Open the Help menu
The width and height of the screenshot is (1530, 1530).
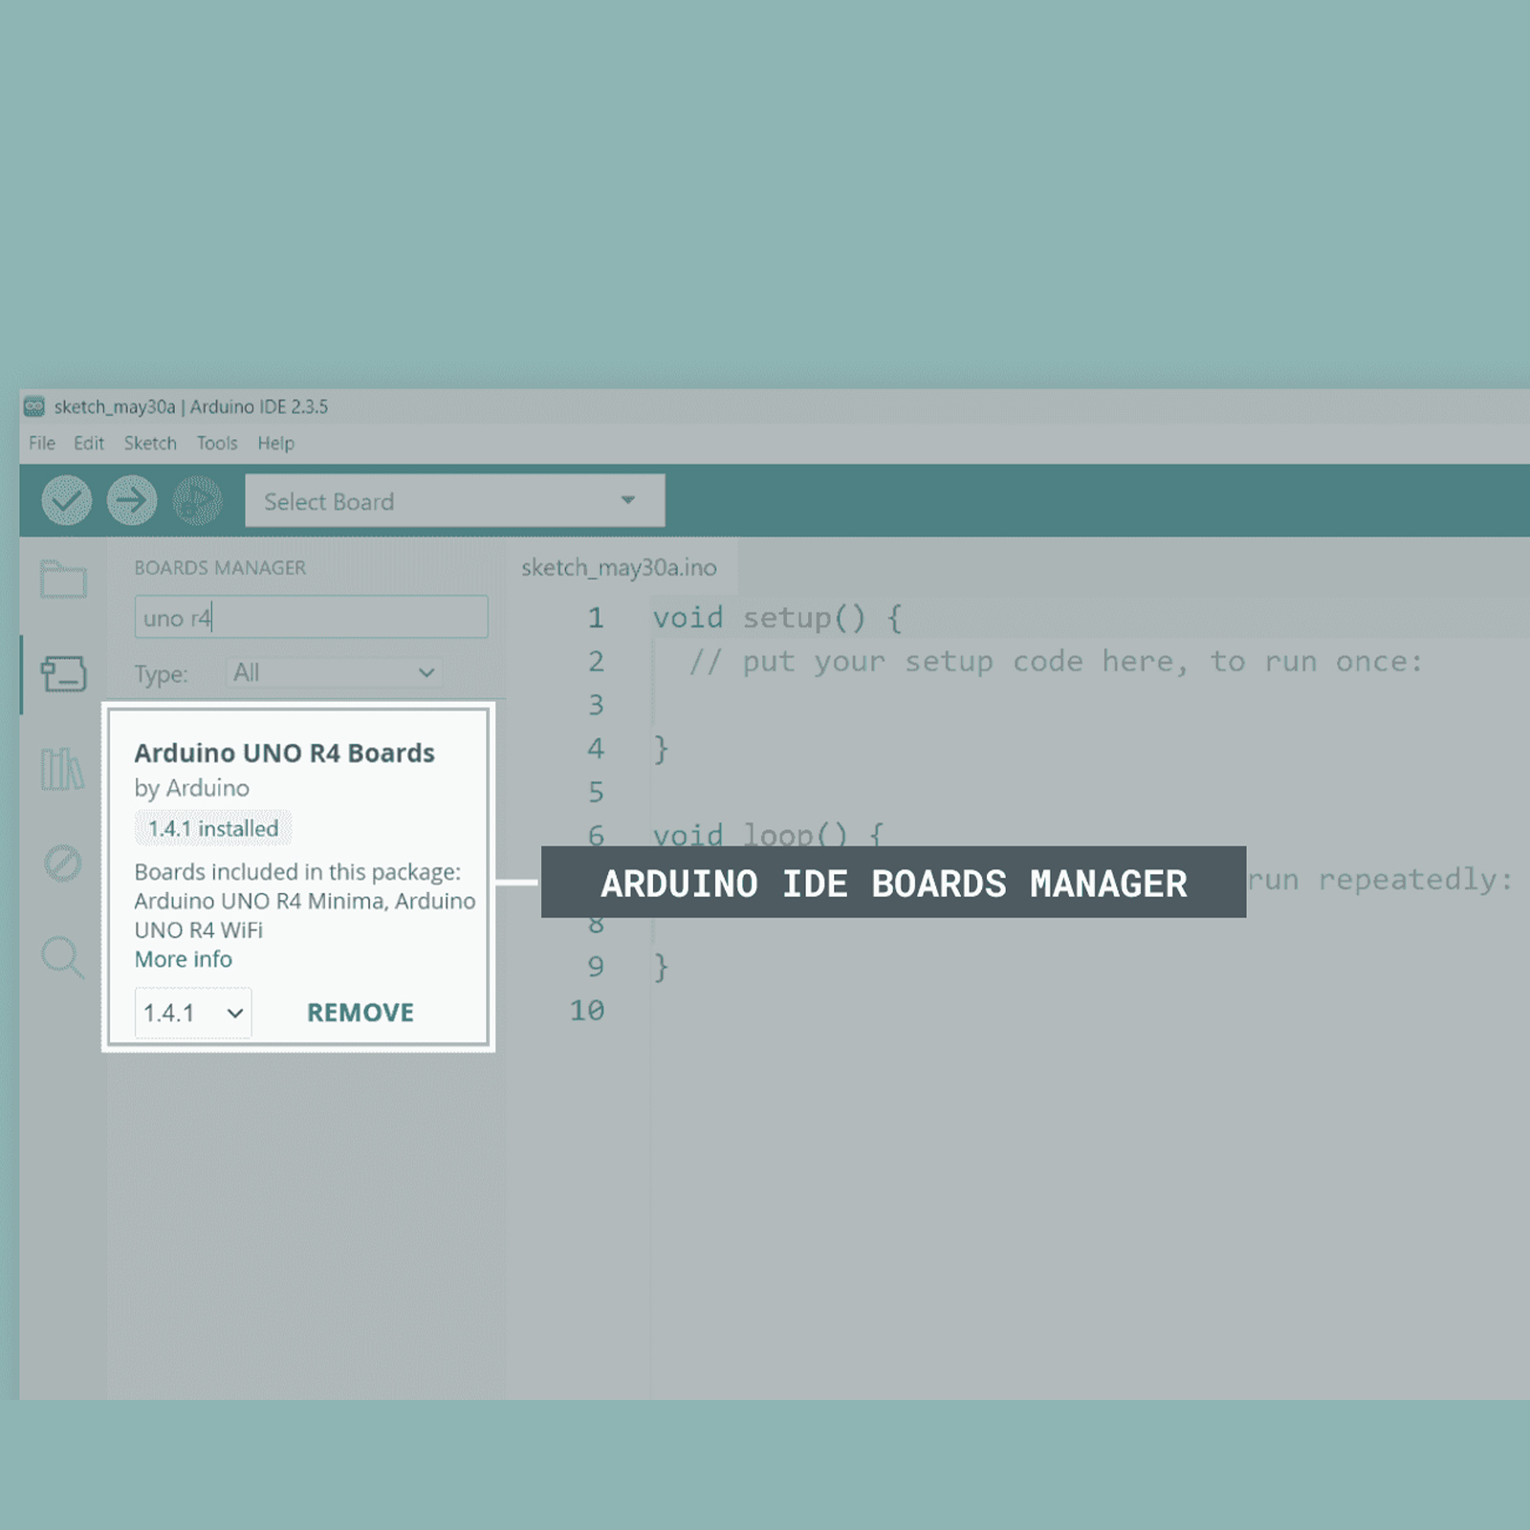tap(275, 443)
